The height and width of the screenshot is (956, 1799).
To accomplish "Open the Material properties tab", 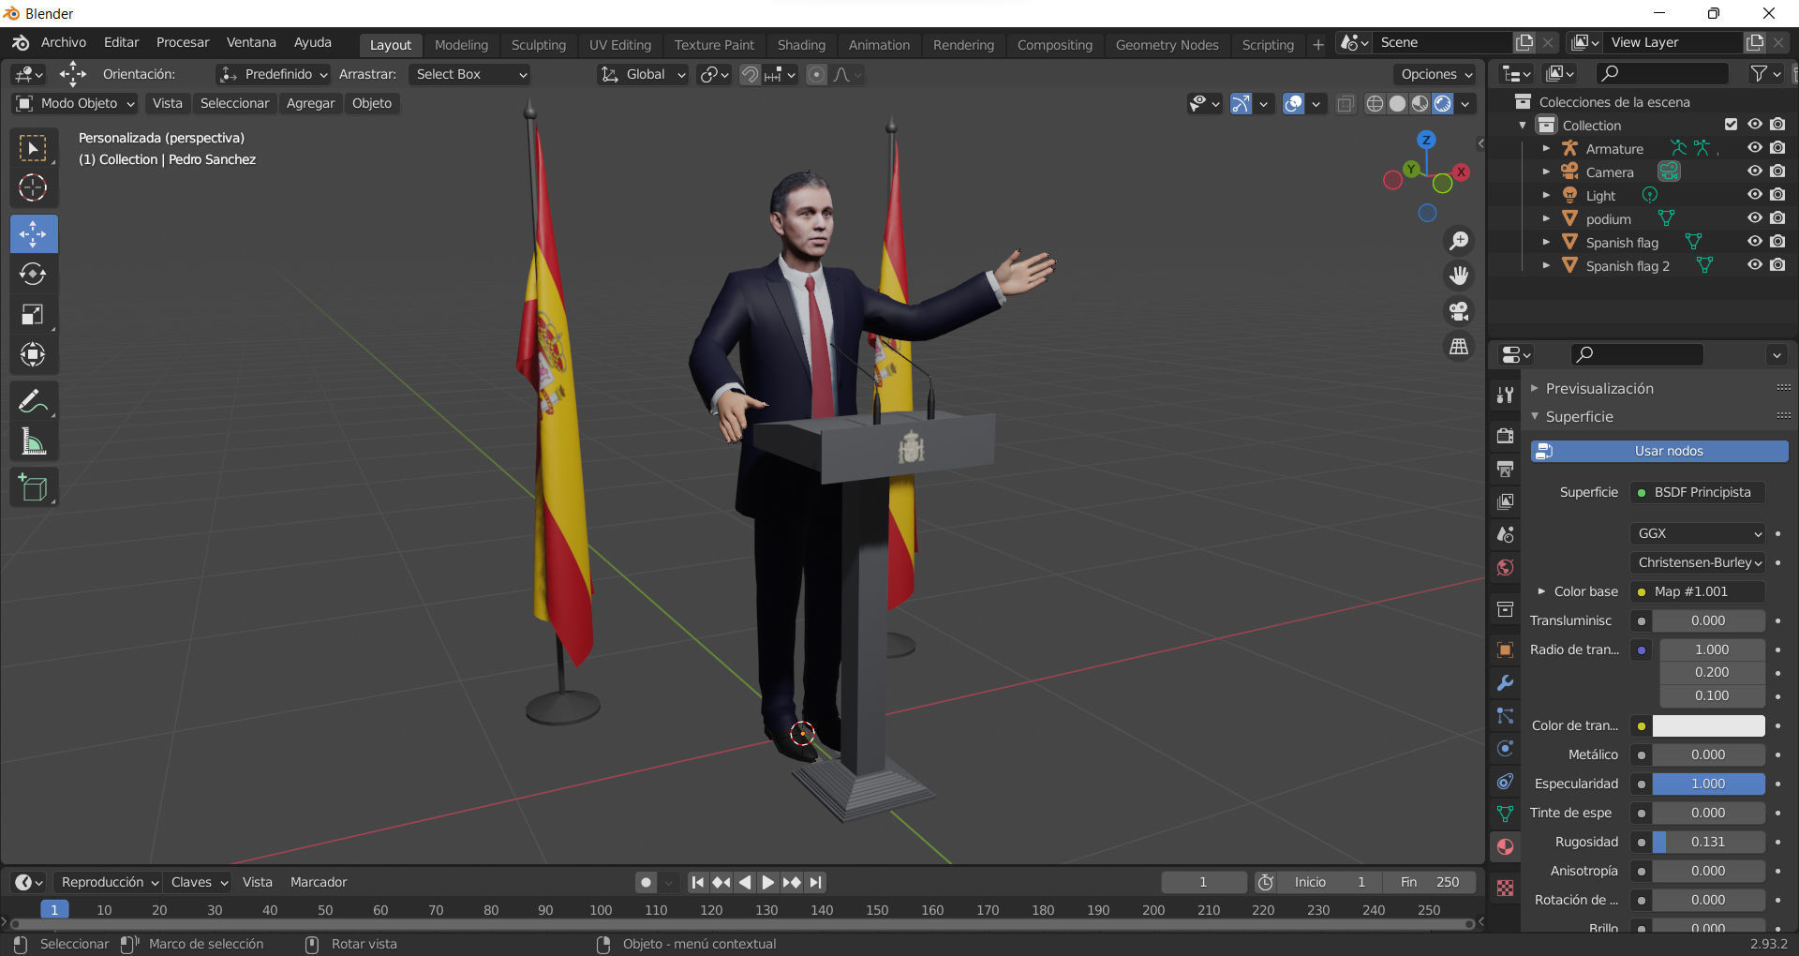I will coord(1505,847).
